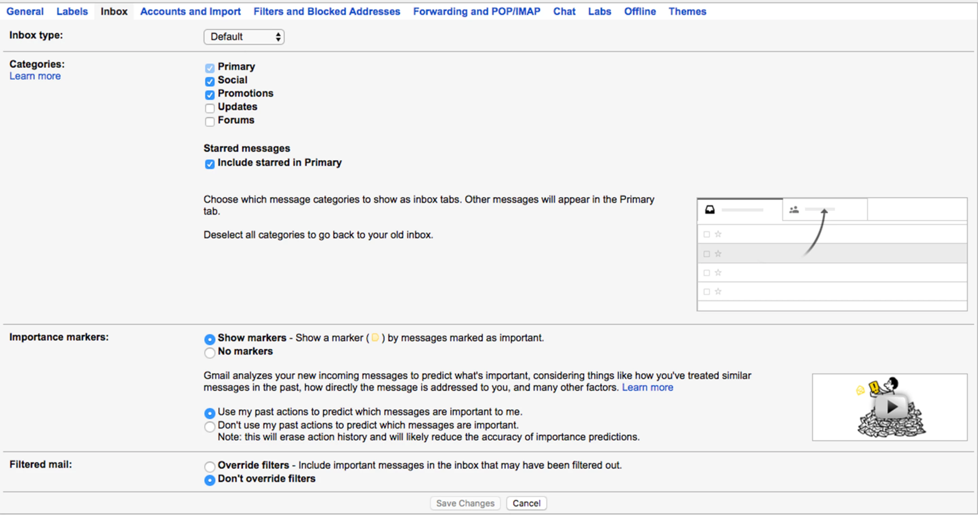Open the Learn more link under Categories
Viewport: 978px width, 515px height.
[x=35, y=76]
